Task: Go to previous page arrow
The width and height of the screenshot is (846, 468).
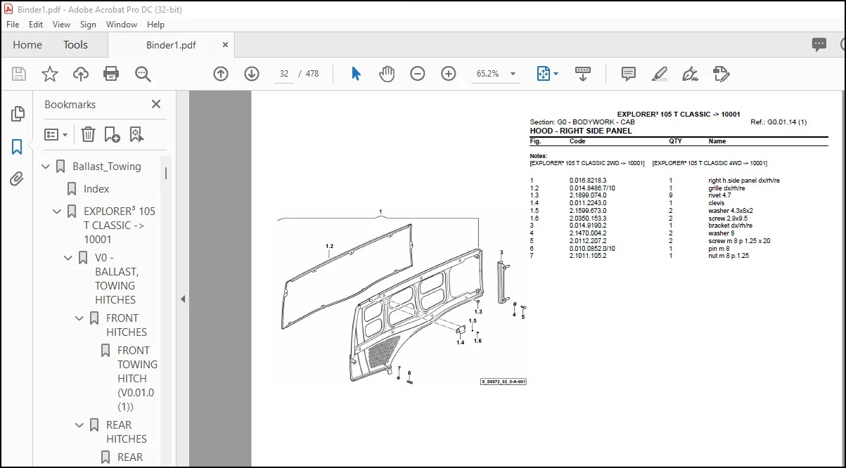Action: (221, 74)
